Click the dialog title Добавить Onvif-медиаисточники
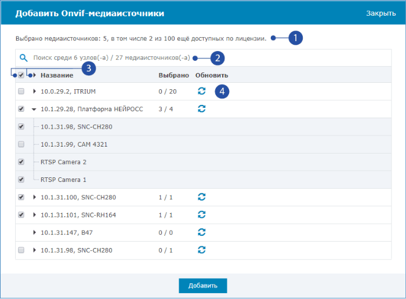Image resolution: width=406 pixels, height=299 pixels. tap(89, 13)
